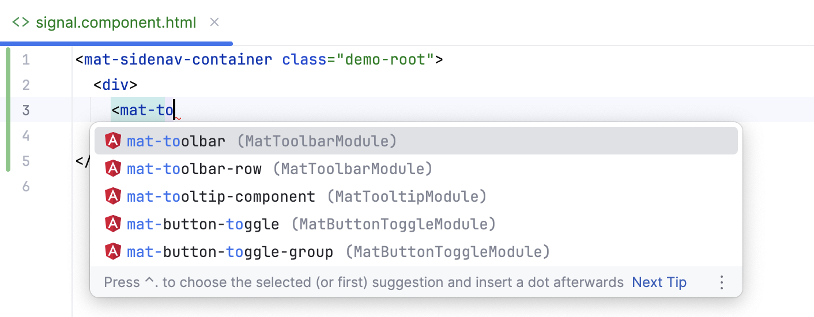Image resolution: width=814 pixels, height=317 pixels.
Task: Click line number 6 in gutter
Action: pos(26,187)
